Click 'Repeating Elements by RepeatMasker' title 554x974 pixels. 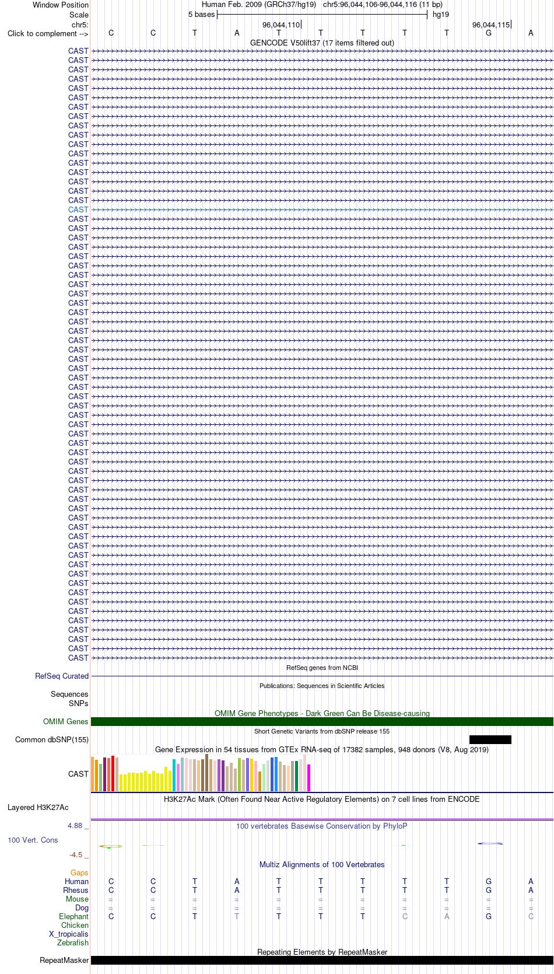[x=322, y=952]
